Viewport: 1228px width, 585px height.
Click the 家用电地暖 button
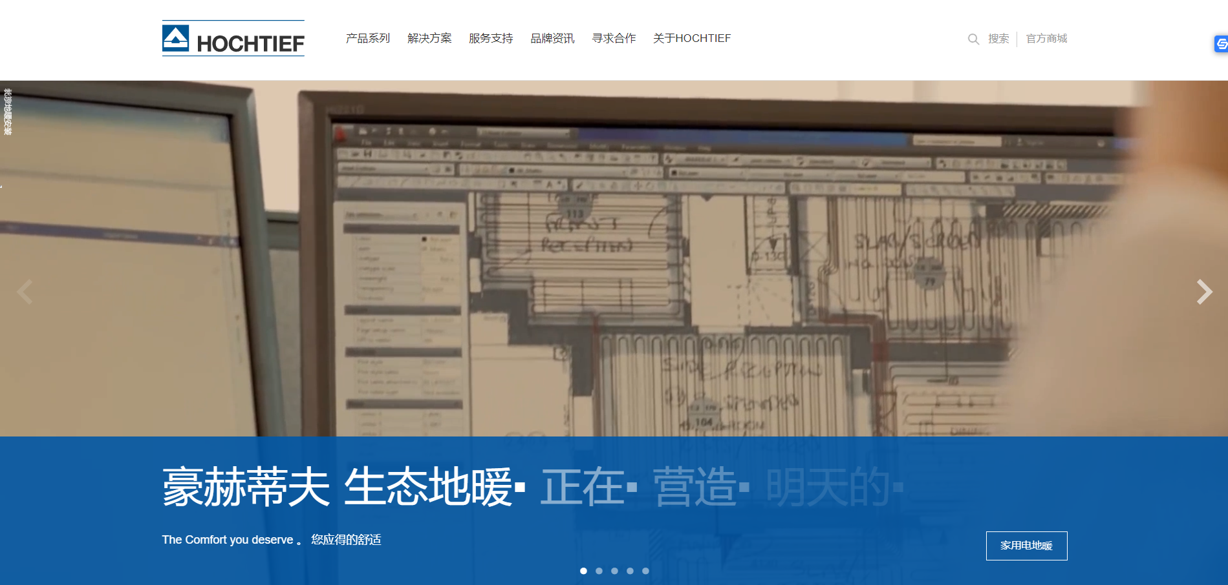[1026, 546]
